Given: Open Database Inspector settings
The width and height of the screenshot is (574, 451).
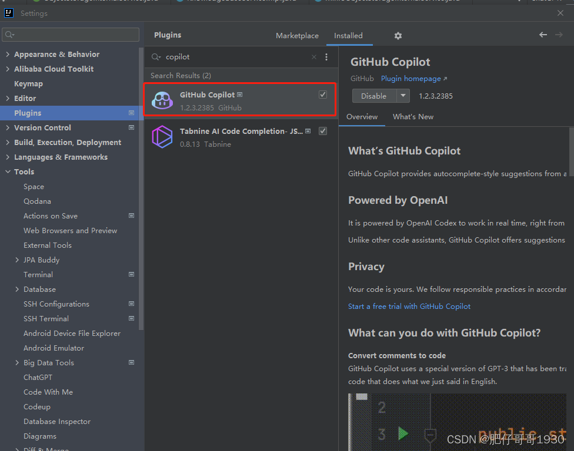Looking at the screenshot, I should [57, 422].
